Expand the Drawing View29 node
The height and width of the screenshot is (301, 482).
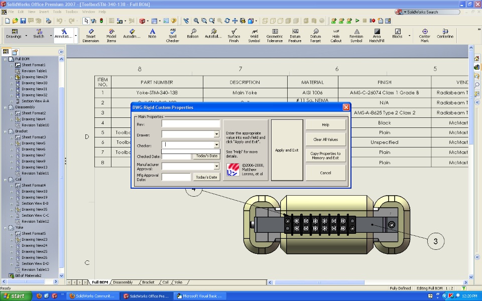12,77
